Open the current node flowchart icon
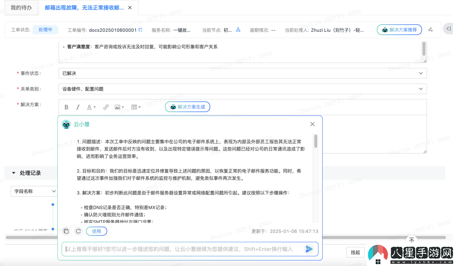The height and width of the screenshot is (266, 457). pyautogui.click(x=238, y=30)
